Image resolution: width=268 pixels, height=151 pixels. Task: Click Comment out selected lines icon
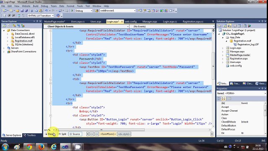coord(19,16)
